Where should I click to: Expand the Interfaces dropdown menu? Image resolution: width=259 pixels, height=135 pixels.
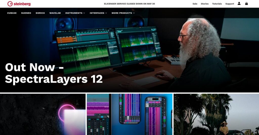(98, 13)
